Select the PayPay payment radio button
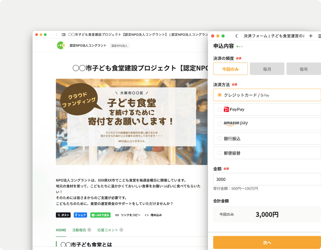Screen dimensions: 321x250 coord(220,109)
